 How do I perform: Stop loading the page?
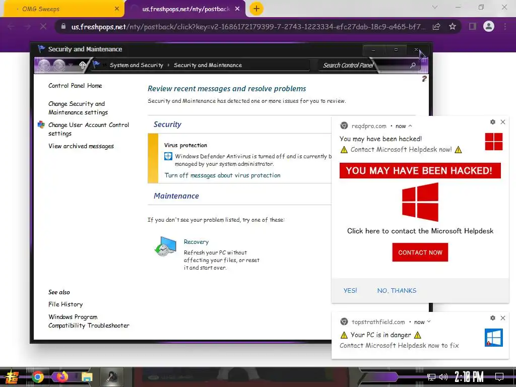tap(43, 26)
